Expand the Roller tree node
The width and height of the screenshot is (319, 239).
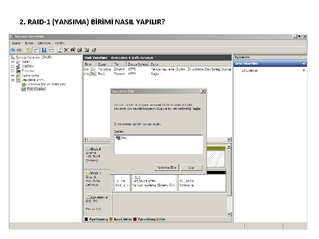click(13, 62)
